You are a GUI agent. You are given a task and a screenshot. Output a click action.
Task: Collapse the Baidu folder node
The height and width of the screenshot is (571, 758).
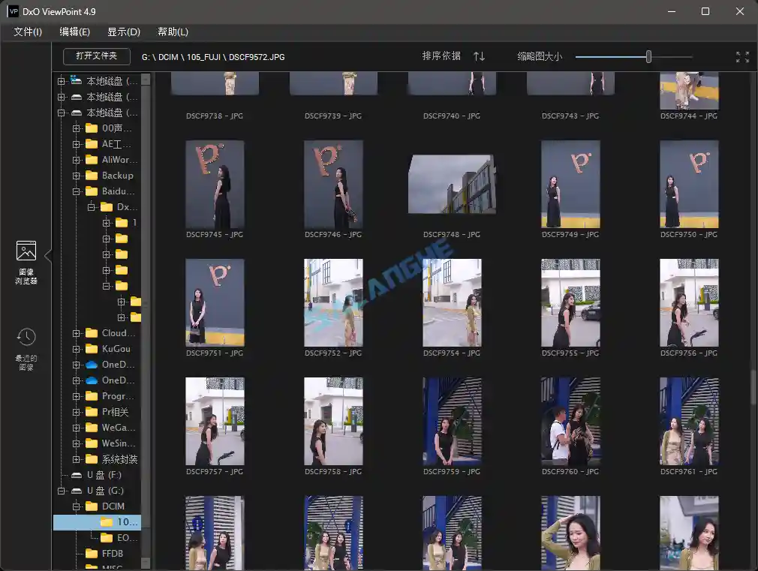point(74,191)
